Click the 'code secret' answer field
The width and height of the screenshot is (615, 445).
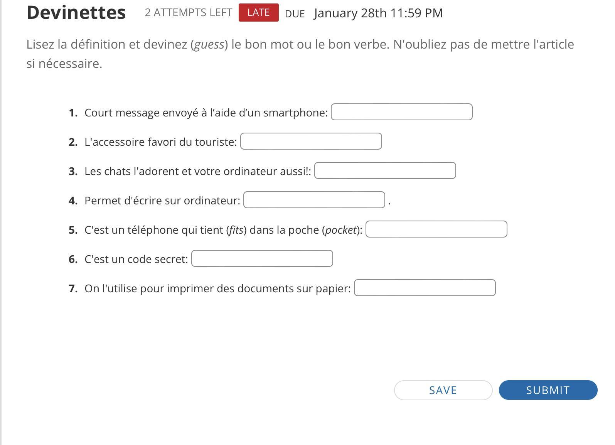[262, 258]
